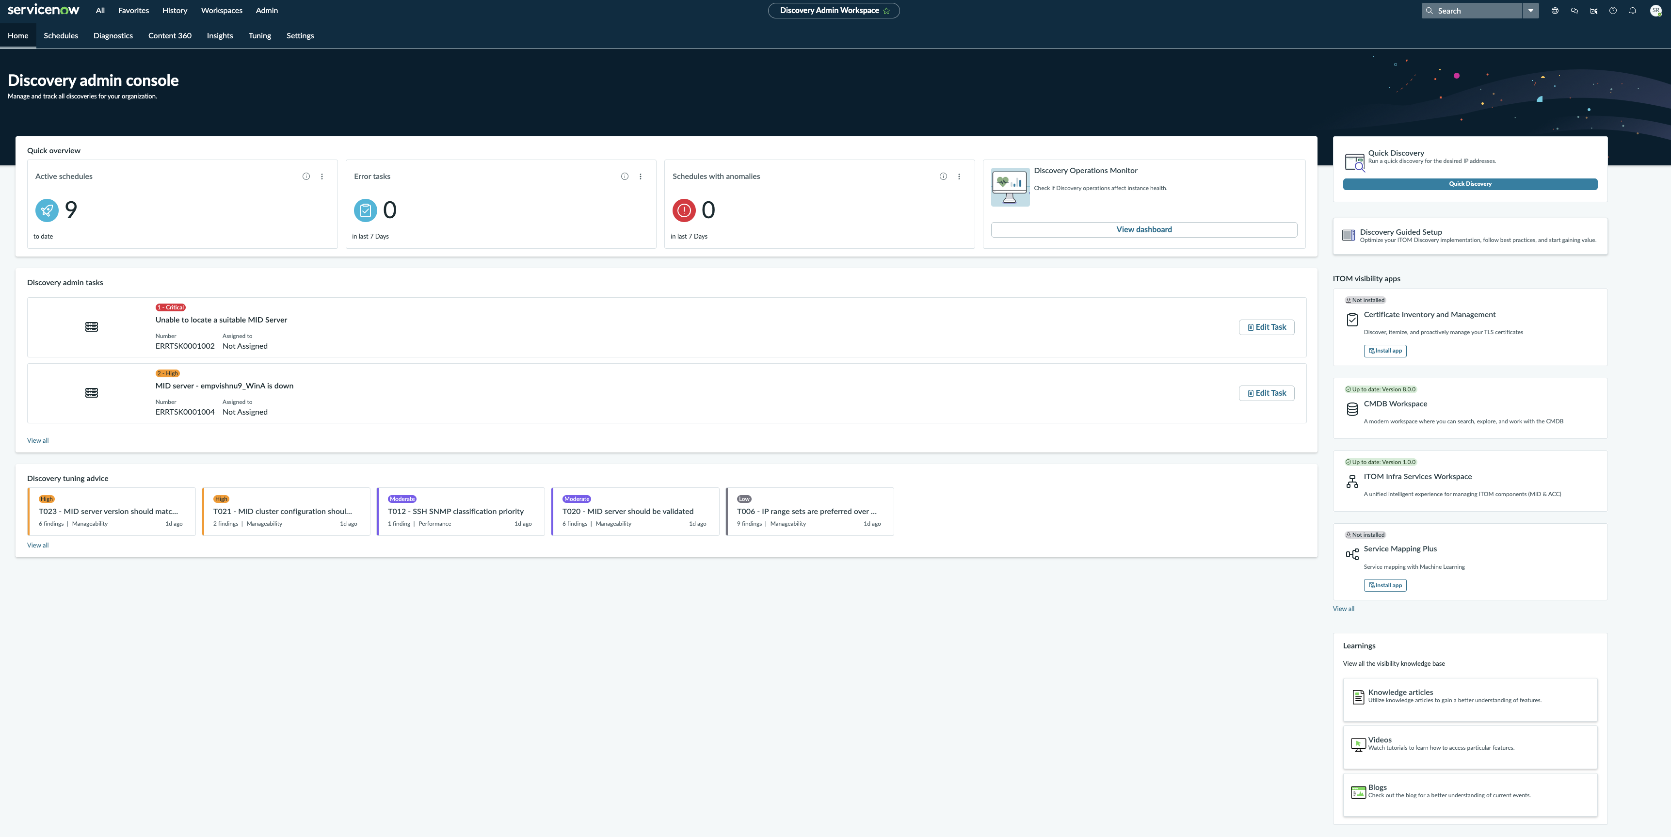Open Error tasks card options menu
Viewport: 1671px width, 837px height.
pyautogui.click(x=640, y=177)
